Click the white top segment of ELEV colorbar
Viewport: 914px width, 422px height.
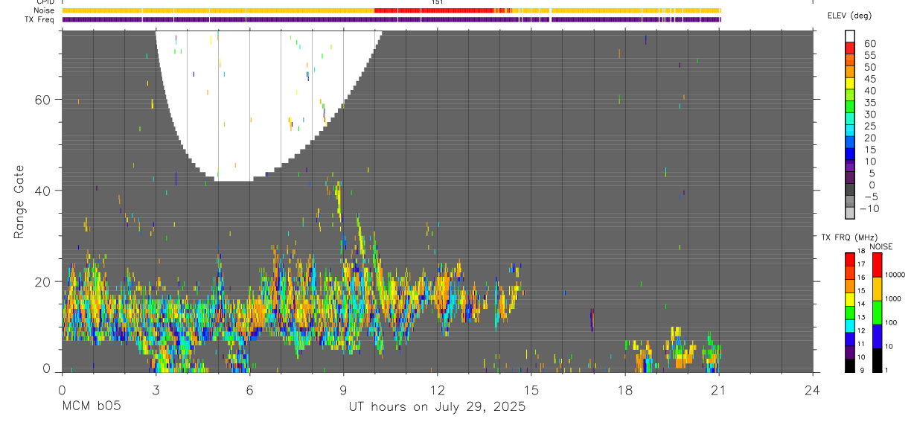pyautogui.click(x=849, y=34)
